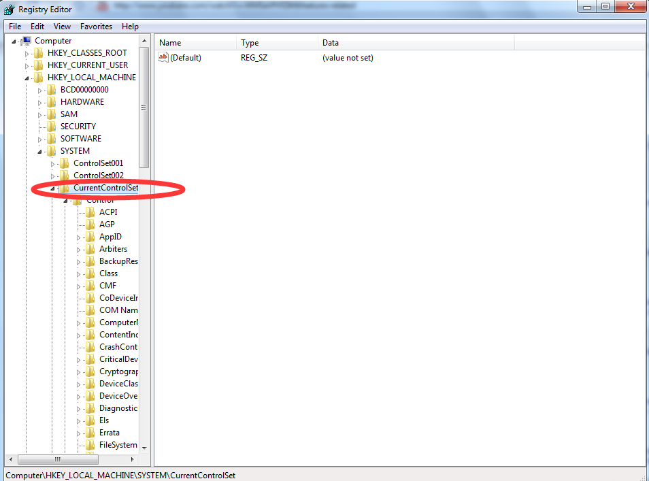Click the FileSystem folder icon
The height and width of the screenshot is (481, 649).
90,445
